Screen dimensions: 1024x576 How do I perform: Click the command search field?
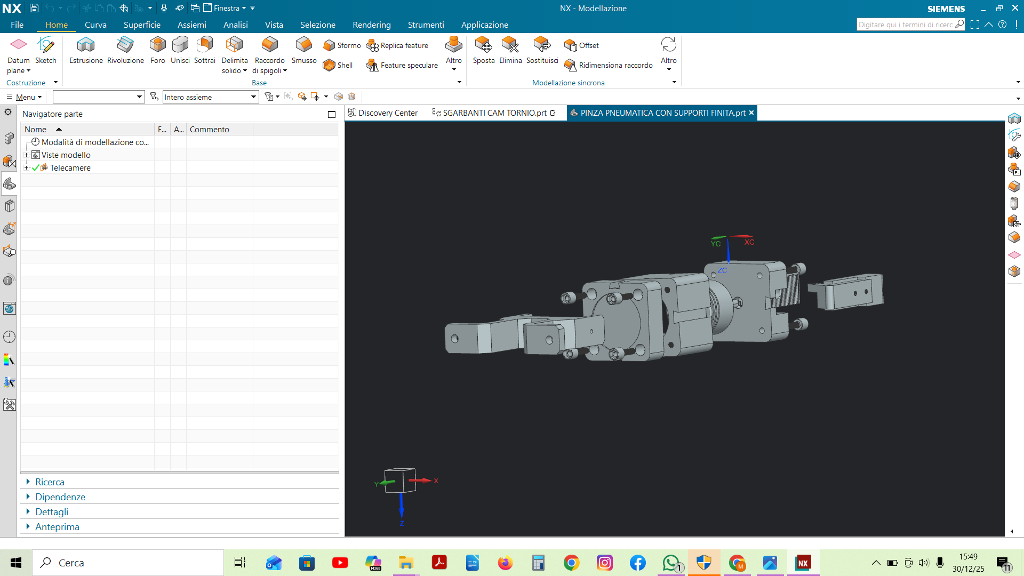pyautogui.click(x=905, y=25)
